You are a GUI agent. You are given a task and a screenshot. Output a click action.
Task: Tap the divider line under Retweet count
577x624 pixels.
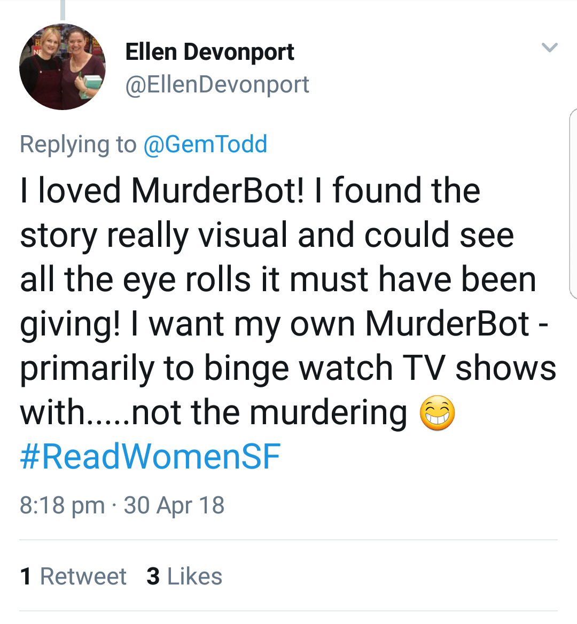288,611
